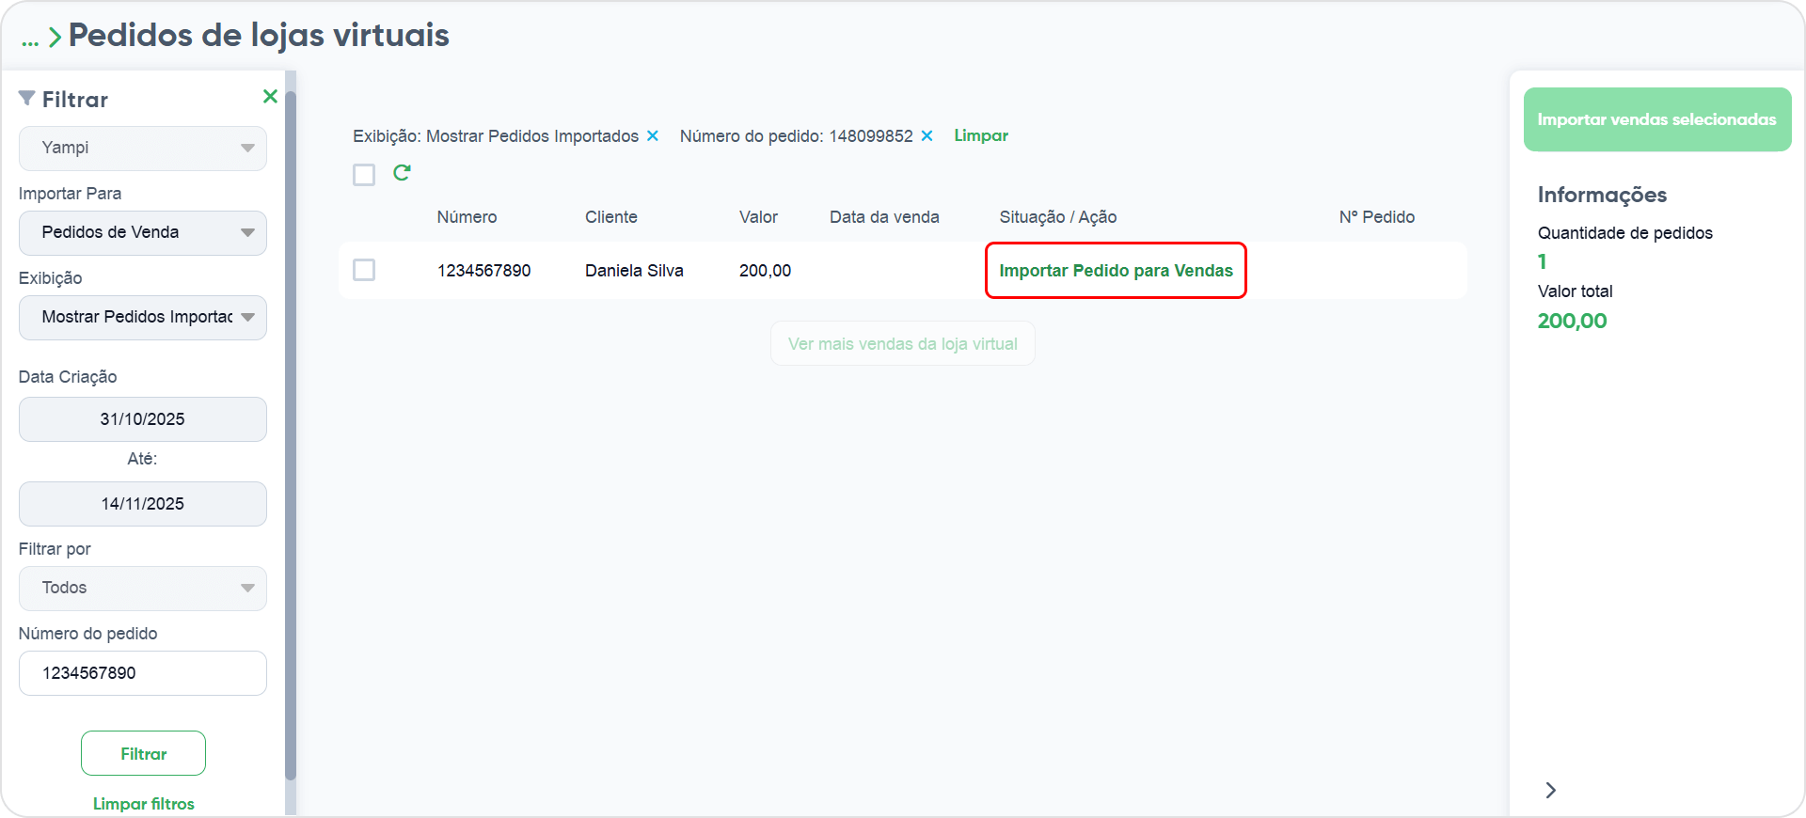Select order 1234567890 checkbox
1806x818 pixels.
coord(364,270)
